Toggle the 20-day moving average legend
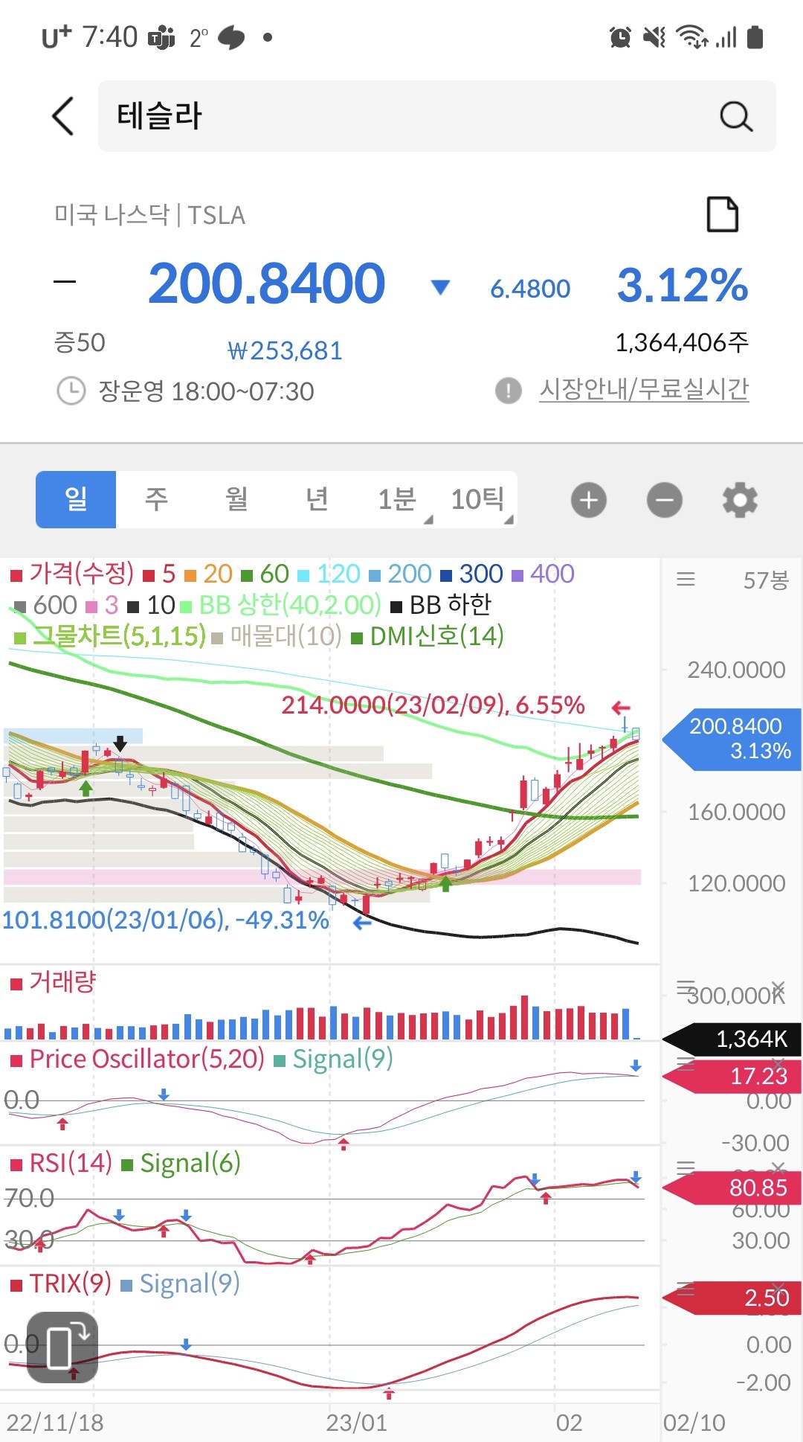The image size is (803, 1442). pos(209,574)
